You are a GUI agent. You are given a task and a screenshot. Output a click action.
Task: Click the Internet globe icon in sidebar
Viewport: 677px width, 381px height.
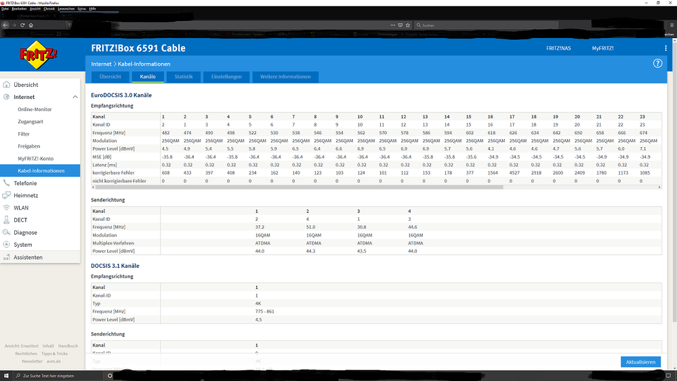pos(7,97)
